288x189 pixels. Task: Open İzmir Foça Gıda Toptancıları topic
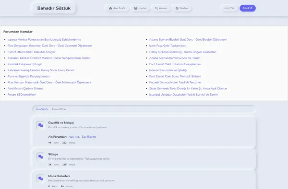click(x=168, y=45)
